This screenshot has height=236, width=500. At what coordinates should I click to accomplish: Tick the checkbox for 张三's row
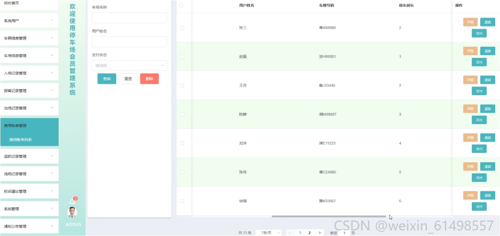pos(182,28)
